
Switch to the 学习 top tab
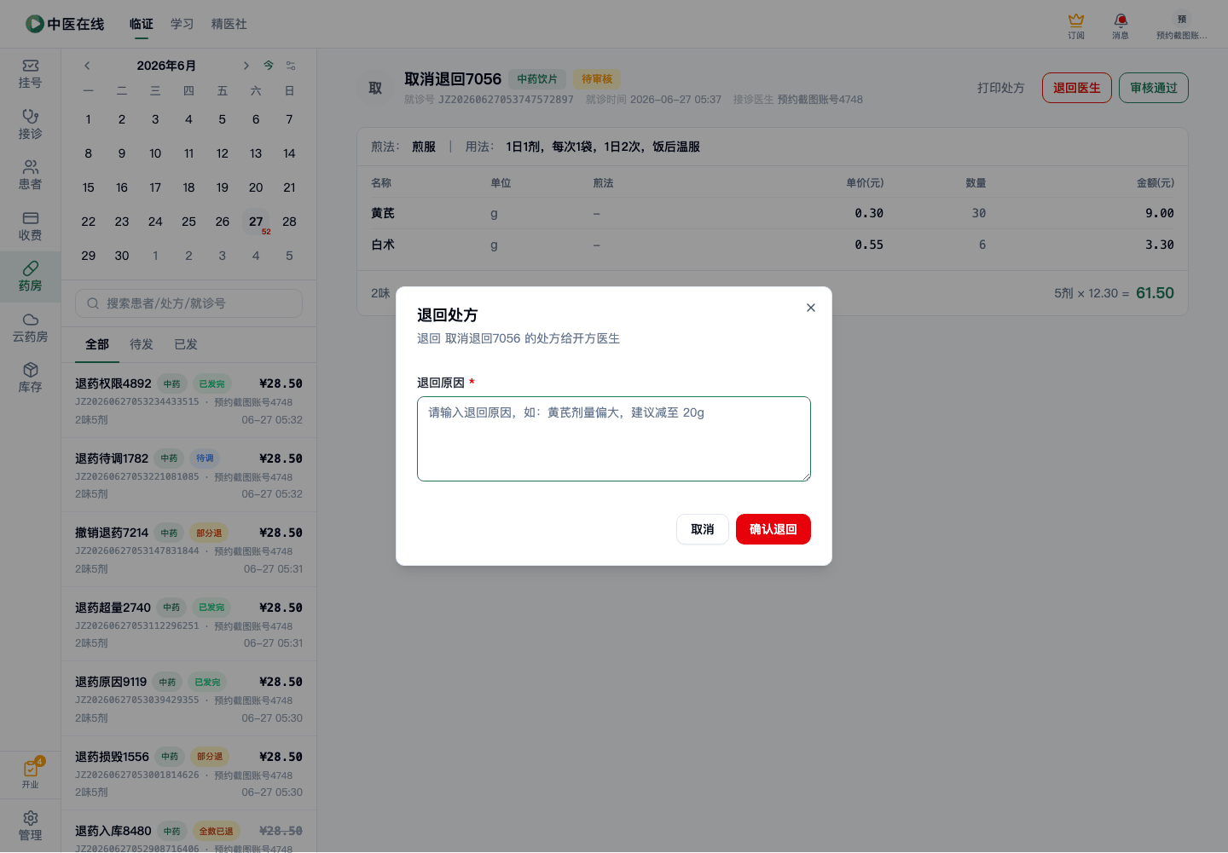click(x=182, y=24)
